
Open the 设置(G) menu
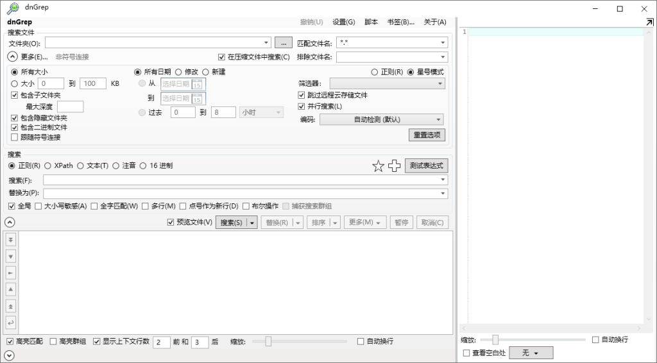click(344, 22)
